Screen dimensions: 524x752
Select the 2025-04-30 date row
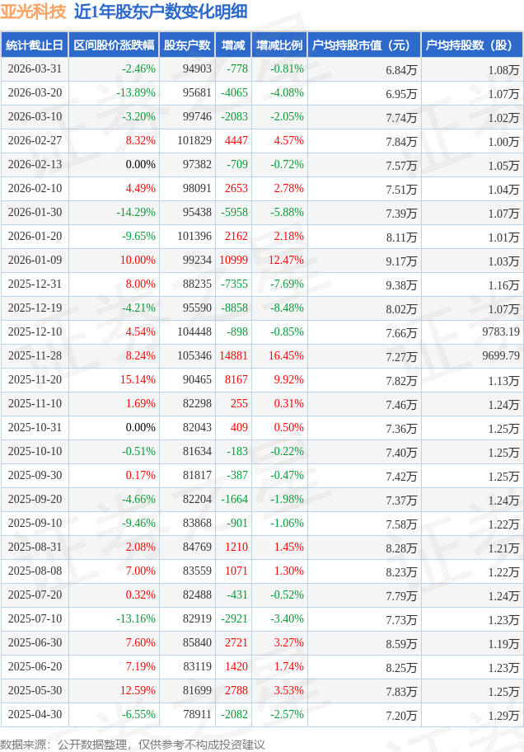coord(34,714)
